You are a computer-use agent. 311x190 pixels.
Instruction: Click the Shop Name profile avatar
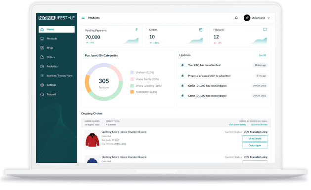[x=247, y=18]
